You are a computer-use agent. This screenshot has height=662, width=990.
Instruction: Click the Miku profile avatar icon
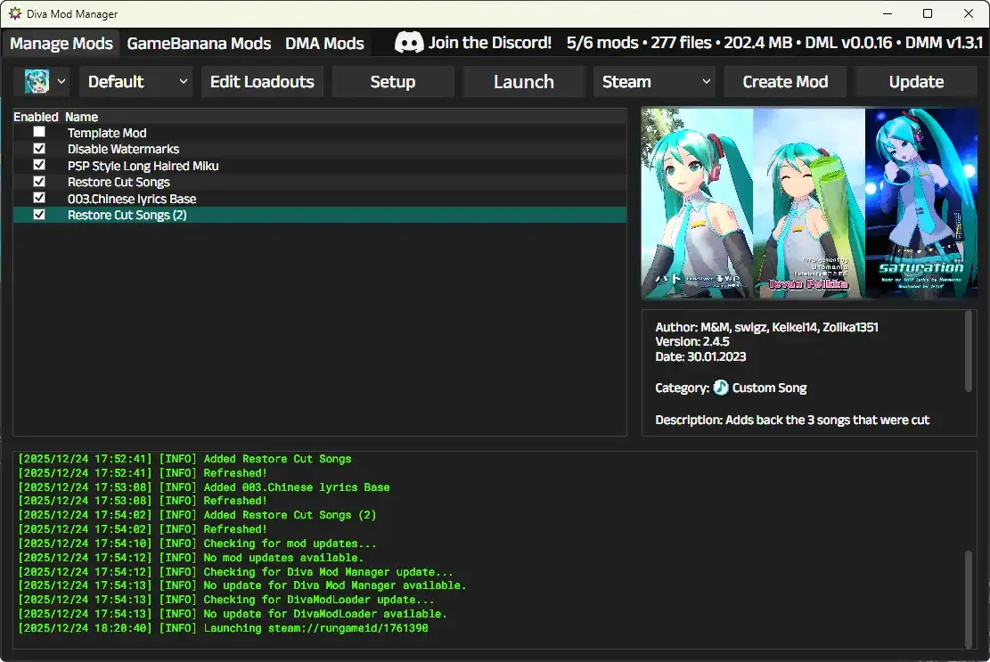pos(36,81)
